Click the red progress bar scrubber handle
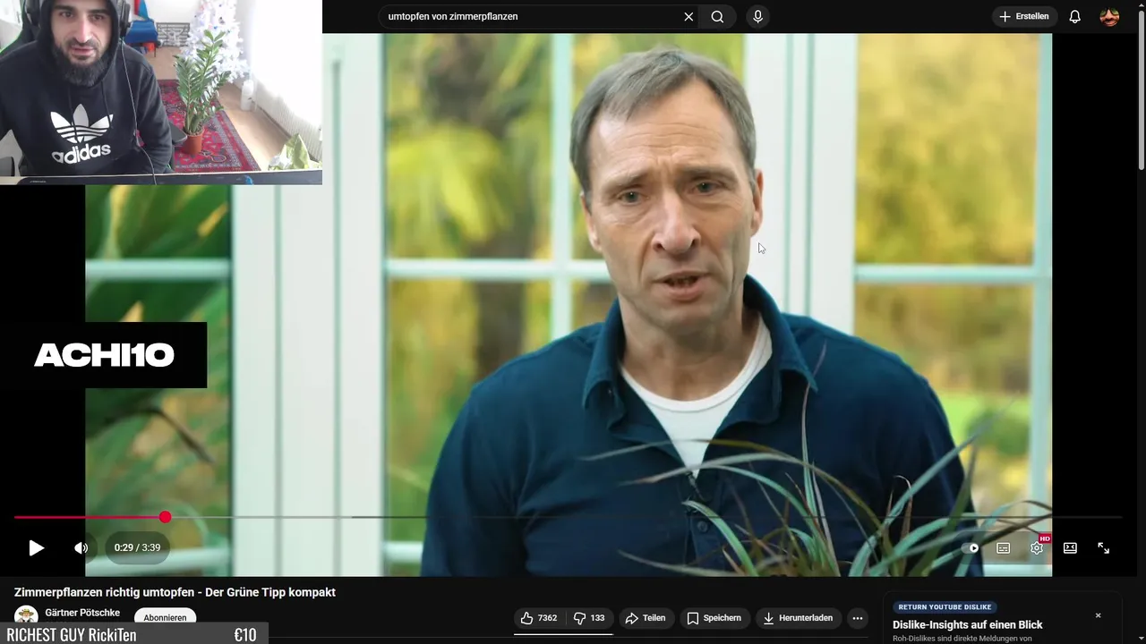This screenshot has width=1146, height=644. [x=165, y=517]
